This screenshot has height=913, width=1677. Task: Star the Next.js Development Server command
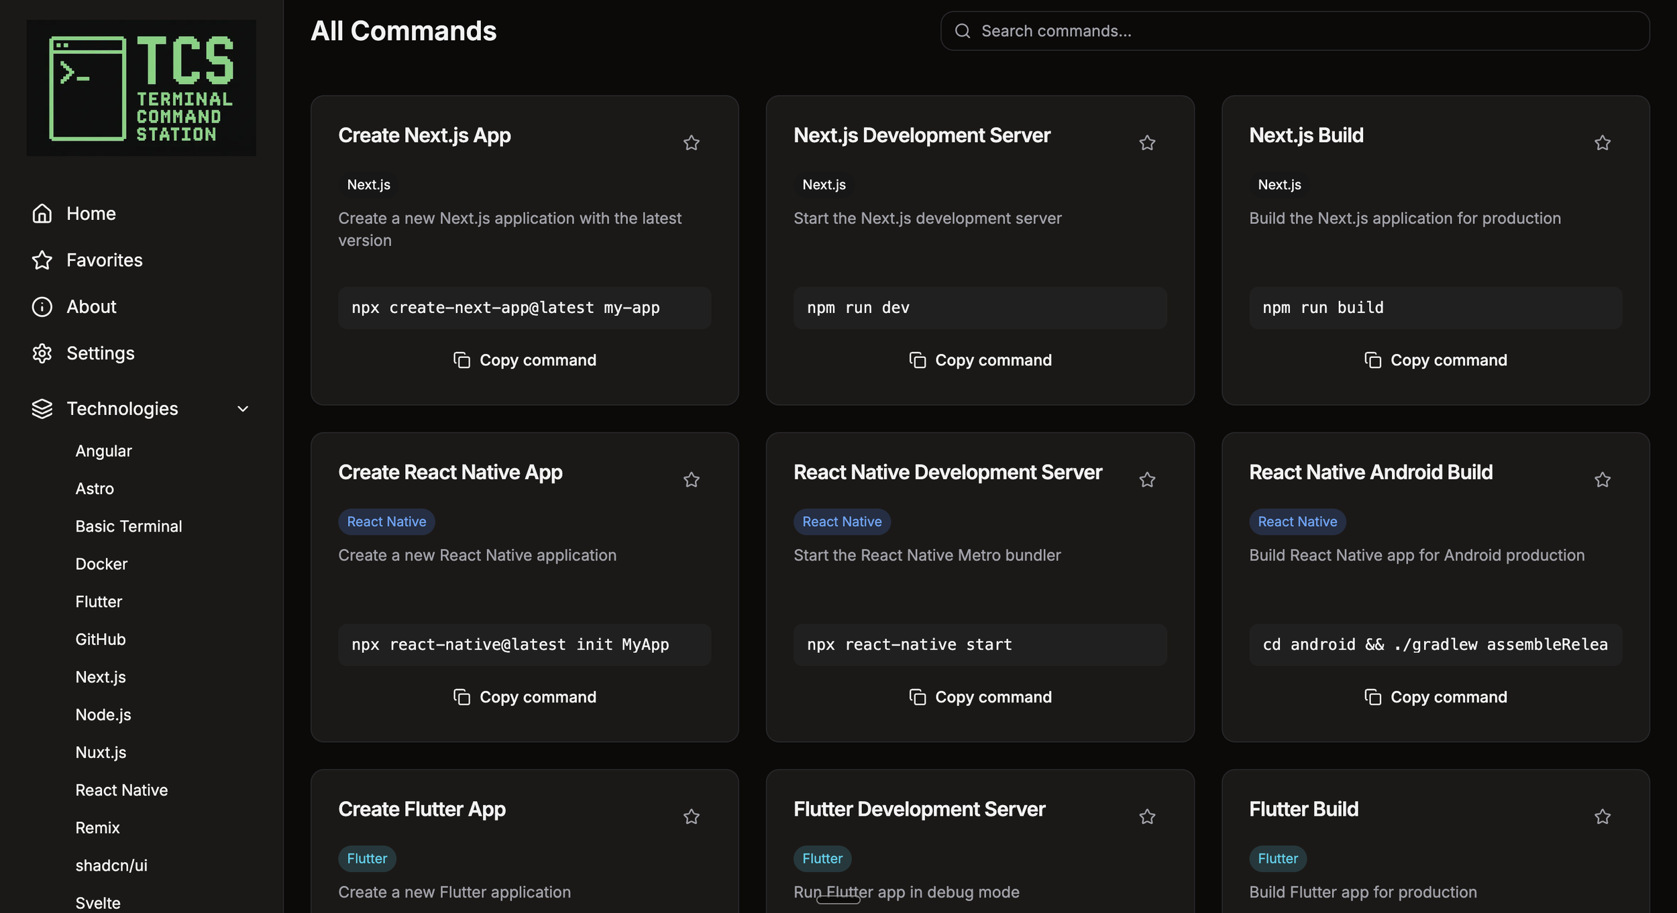coord(1147,143)
